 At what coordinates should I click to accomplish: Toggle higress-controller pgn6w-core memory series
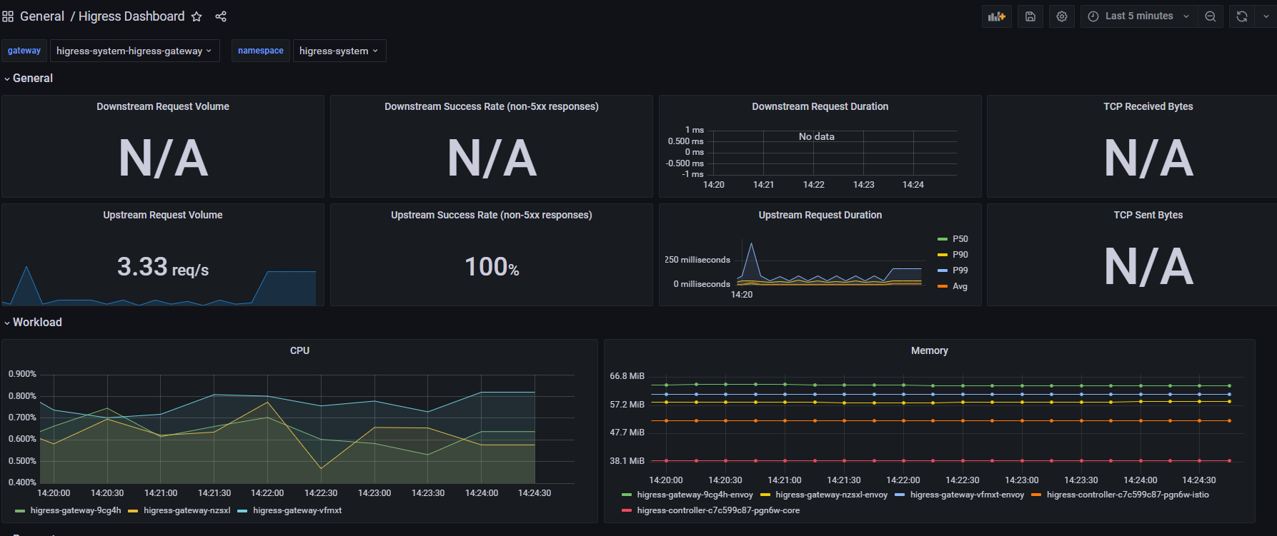[718, 510]
